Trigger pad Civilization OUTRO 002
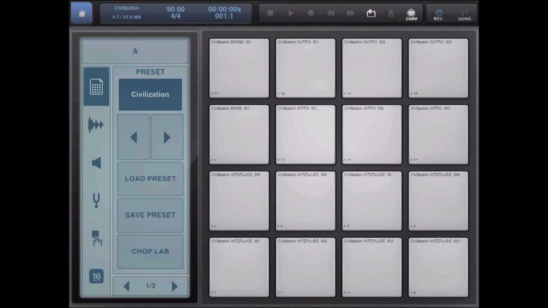 [372, 68]
